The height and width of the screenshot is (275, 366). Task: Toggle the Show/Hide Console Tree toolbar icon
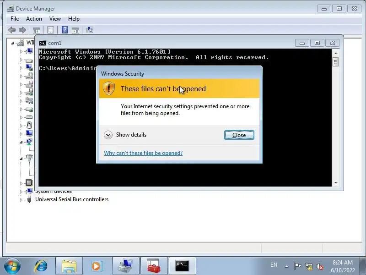point(37,30)
